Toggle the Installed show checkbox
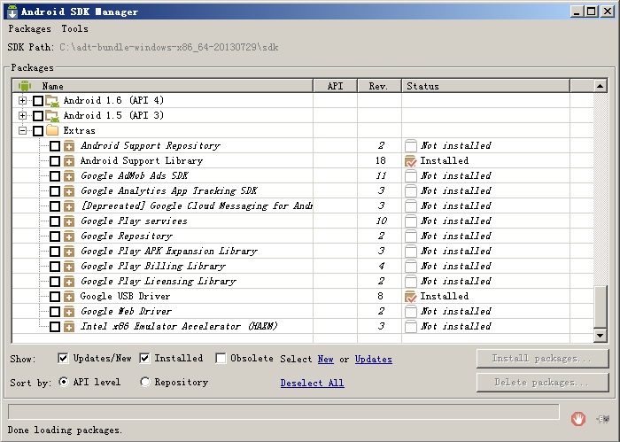620x442 pixels. point(144,358)
